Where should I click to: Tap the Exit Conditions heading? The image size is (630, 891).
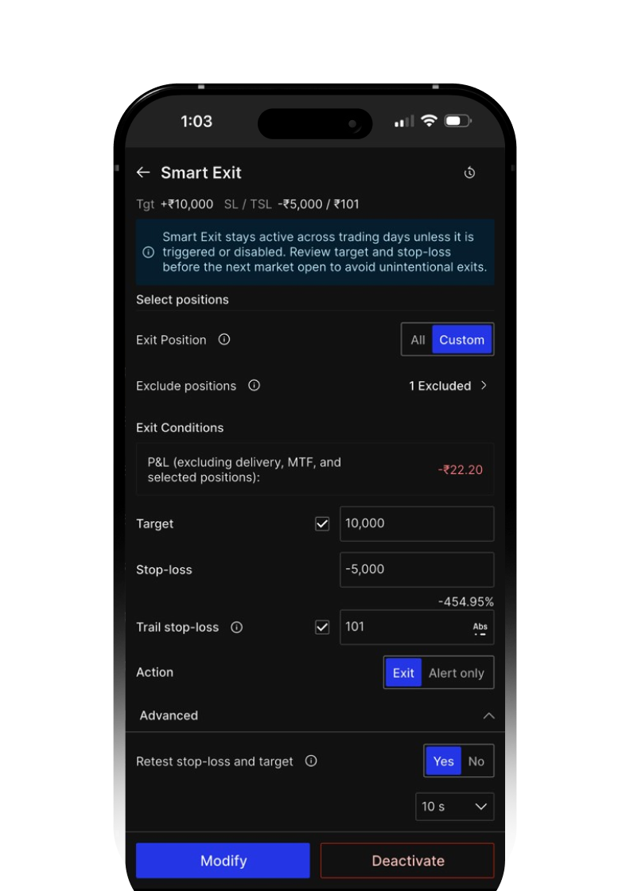[x=180, y=427]
